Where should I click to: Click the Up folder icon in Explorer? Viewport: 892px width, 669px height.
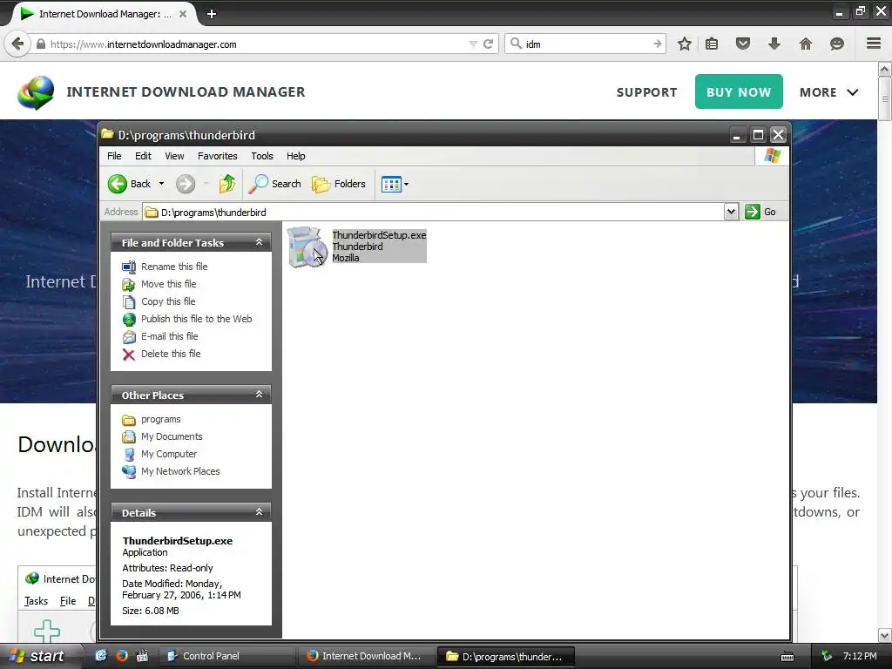[x=227, y=184]
